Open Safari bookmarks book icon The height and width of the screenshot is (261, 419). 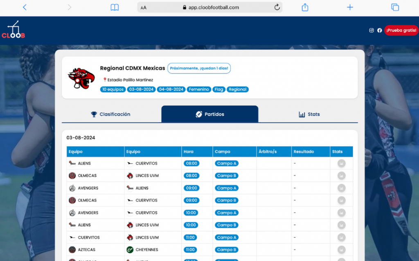tap(115, 7)
